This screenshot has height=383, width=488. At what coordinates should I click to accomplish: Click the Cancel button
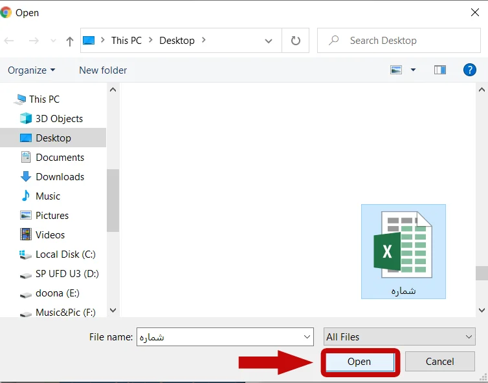(439, 362)
